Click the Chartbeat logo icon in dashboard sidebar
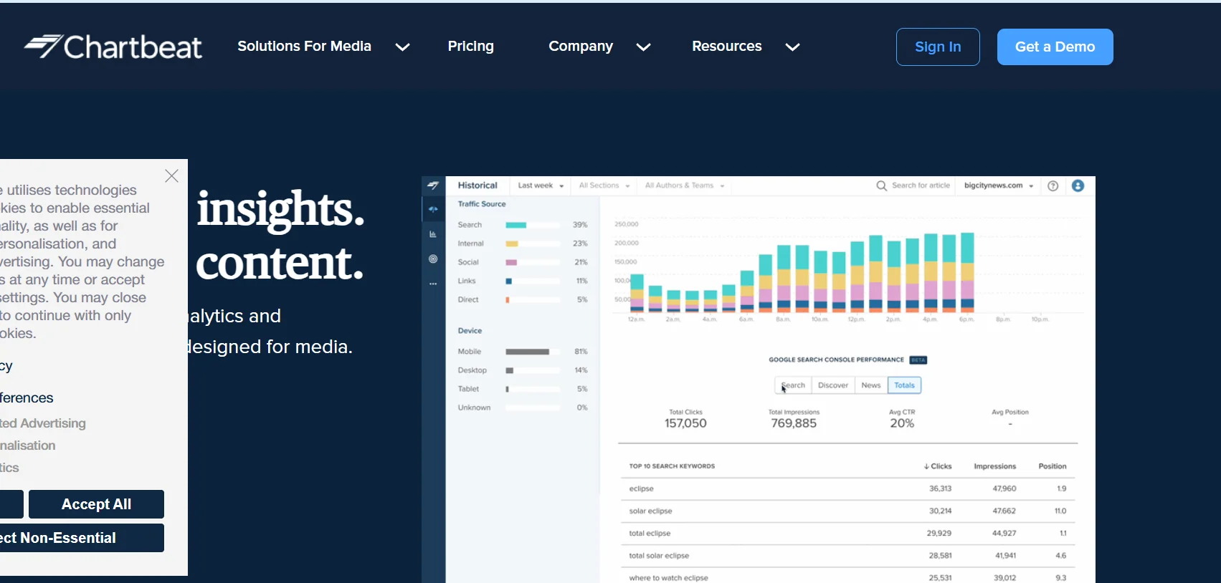 433,185
